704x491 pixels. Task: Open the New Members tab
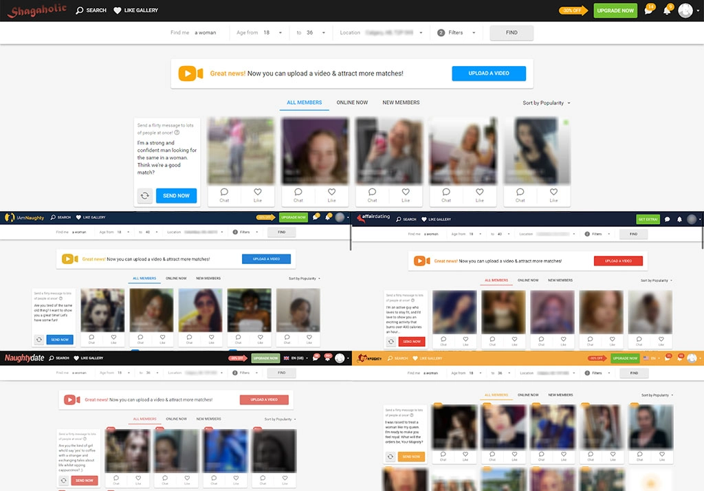click(401, 102)
